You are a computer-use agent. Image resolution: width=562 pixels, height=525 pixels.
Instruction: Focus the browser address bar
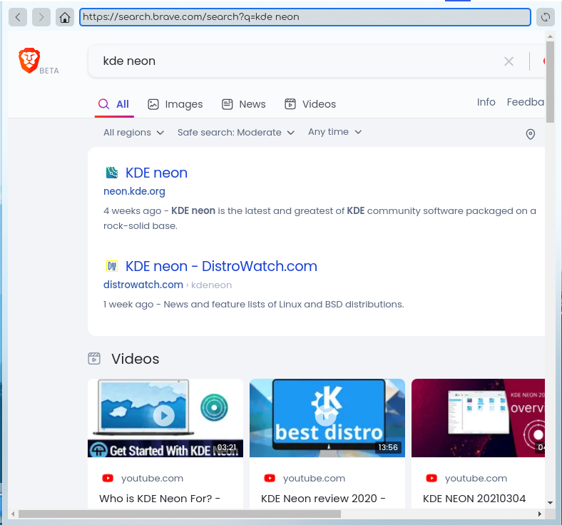pos(305,17)
